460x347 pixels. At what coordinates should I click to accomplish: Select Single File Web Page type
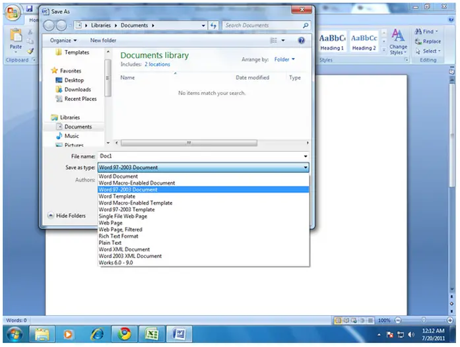point(203,216)
